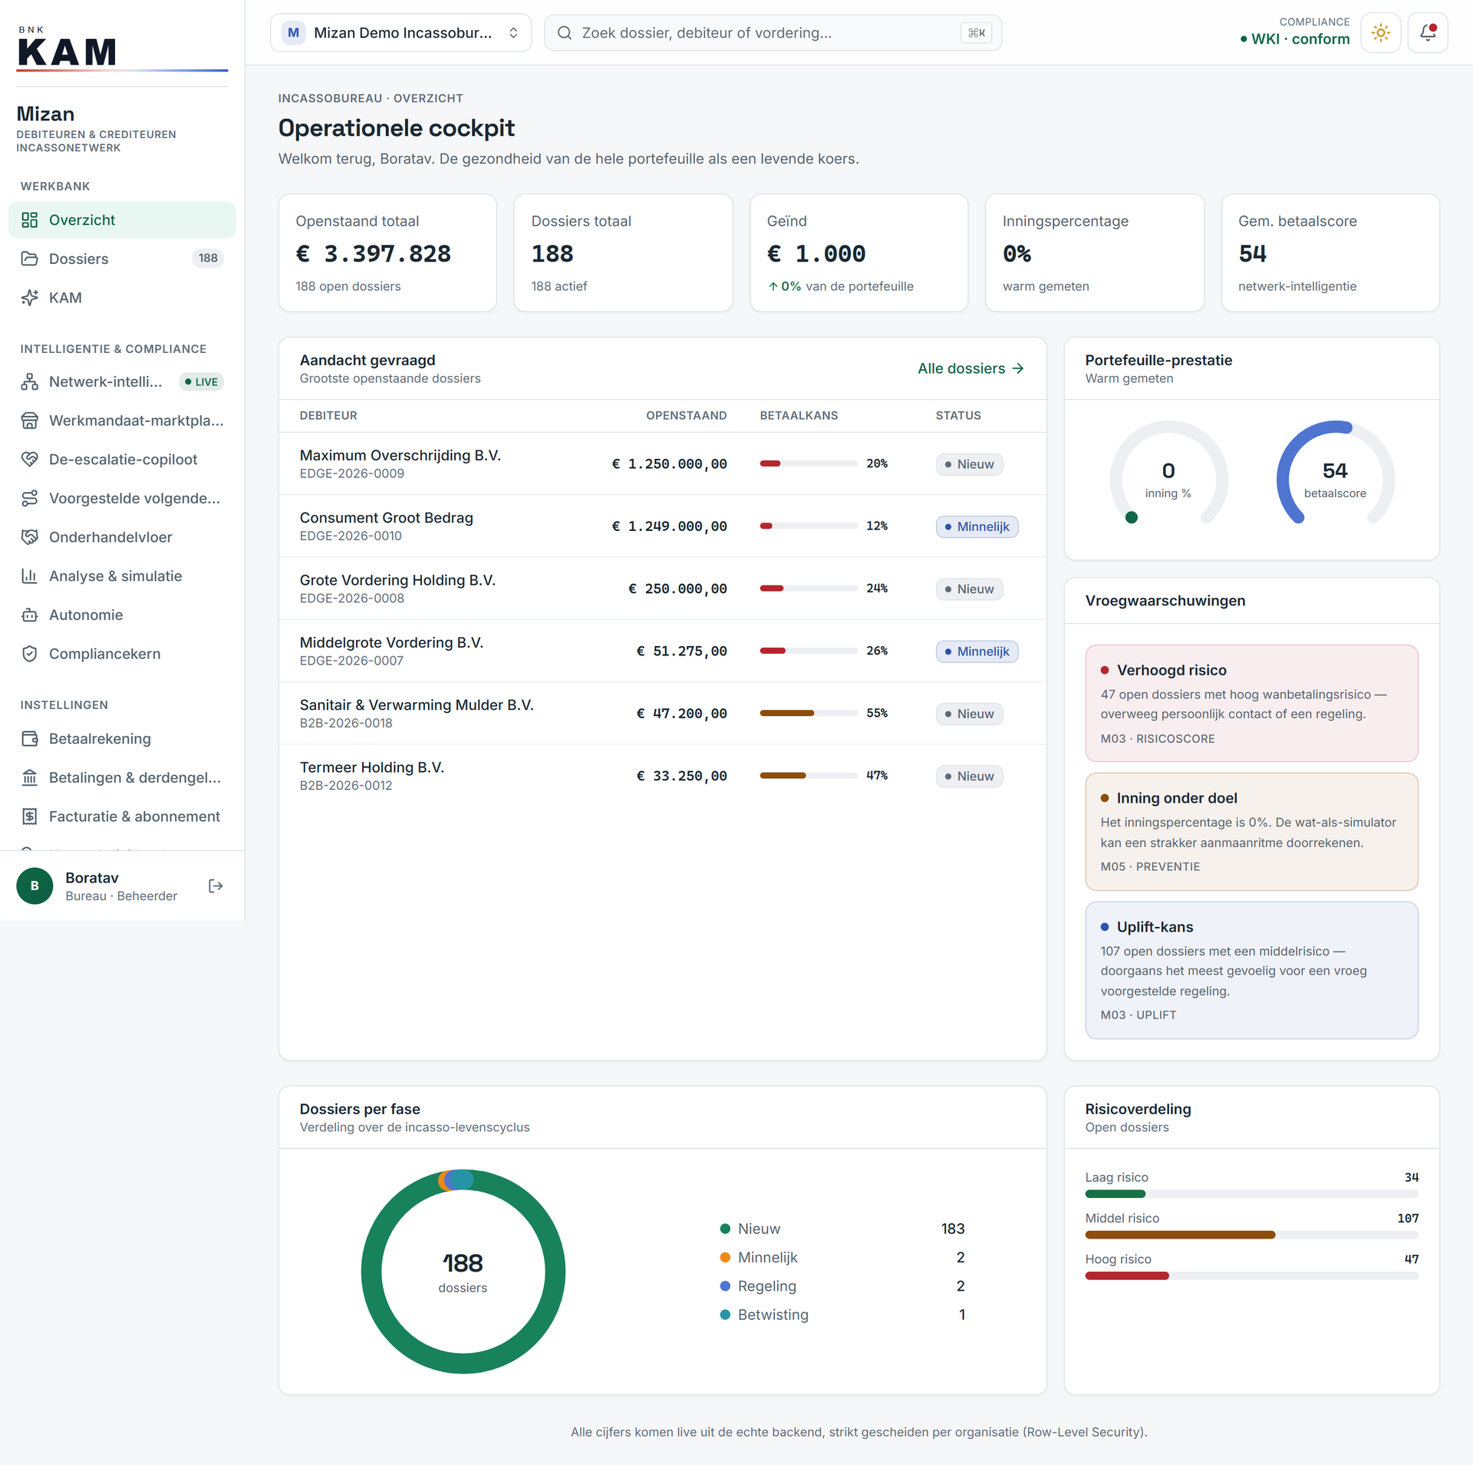Image resolution: width=1473 pixels, height=1465 pixels.
Task: Toggle the light/dark theme sun icon
Action: pyautogui.click(x=1380, y=33)
